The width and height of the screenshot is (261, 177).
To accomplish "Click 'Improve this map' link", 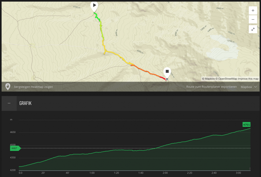I will 248,79.
